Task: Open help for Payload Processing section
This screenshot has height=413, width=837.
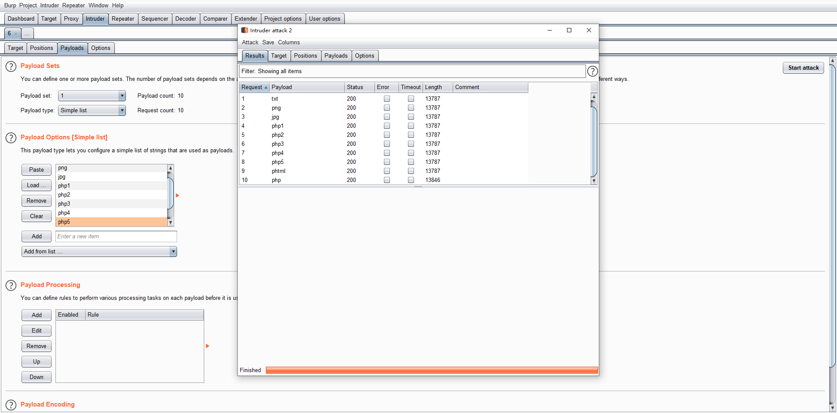Action: (11, 286)
